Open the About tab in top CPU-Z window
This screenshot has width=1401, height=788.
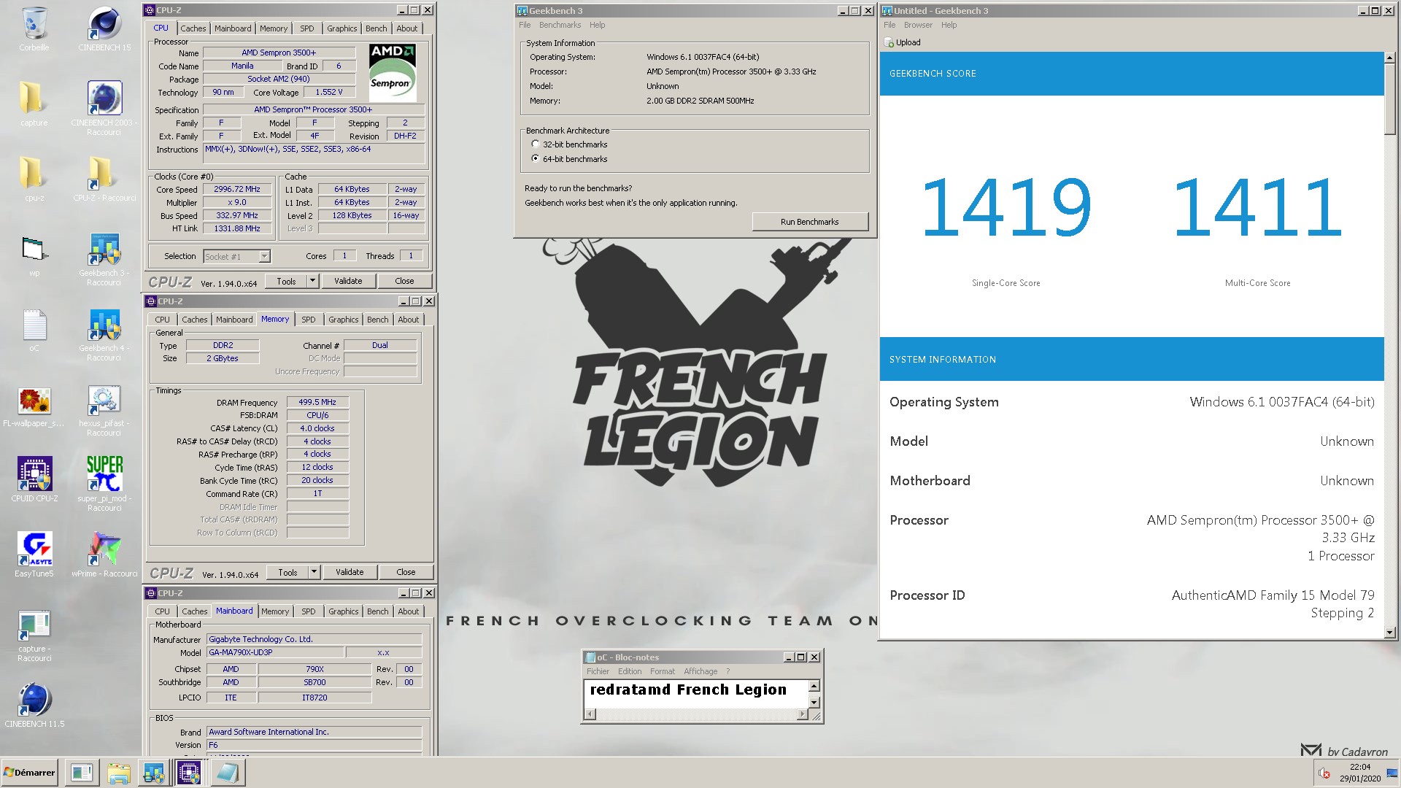406,28
